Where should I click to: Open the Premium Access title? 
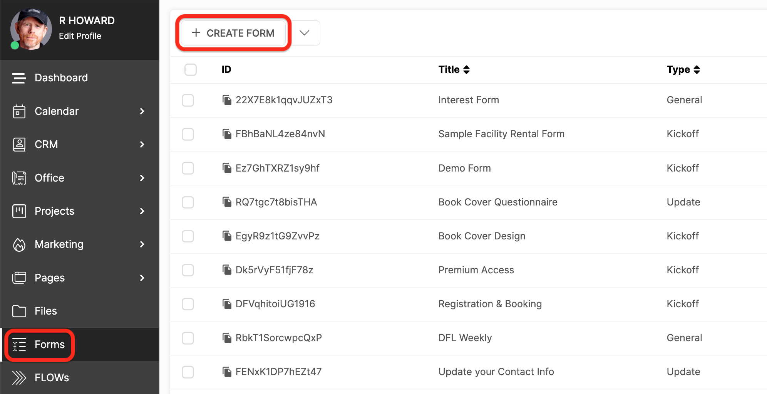coord(476,270)
